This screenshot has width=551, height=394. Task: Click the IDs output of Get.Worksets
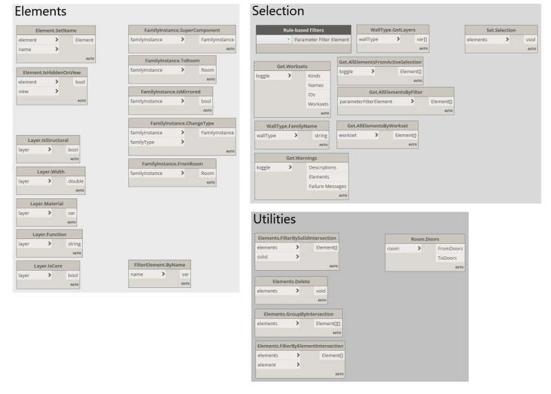click(318, 95)
